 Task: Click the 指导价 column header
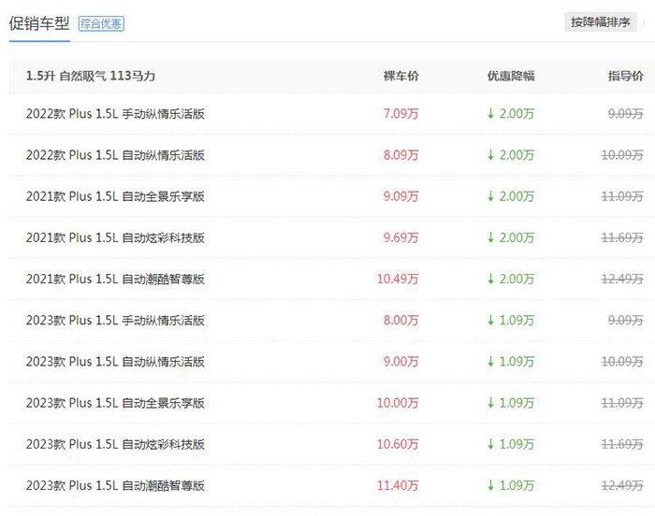click(625, 76)
